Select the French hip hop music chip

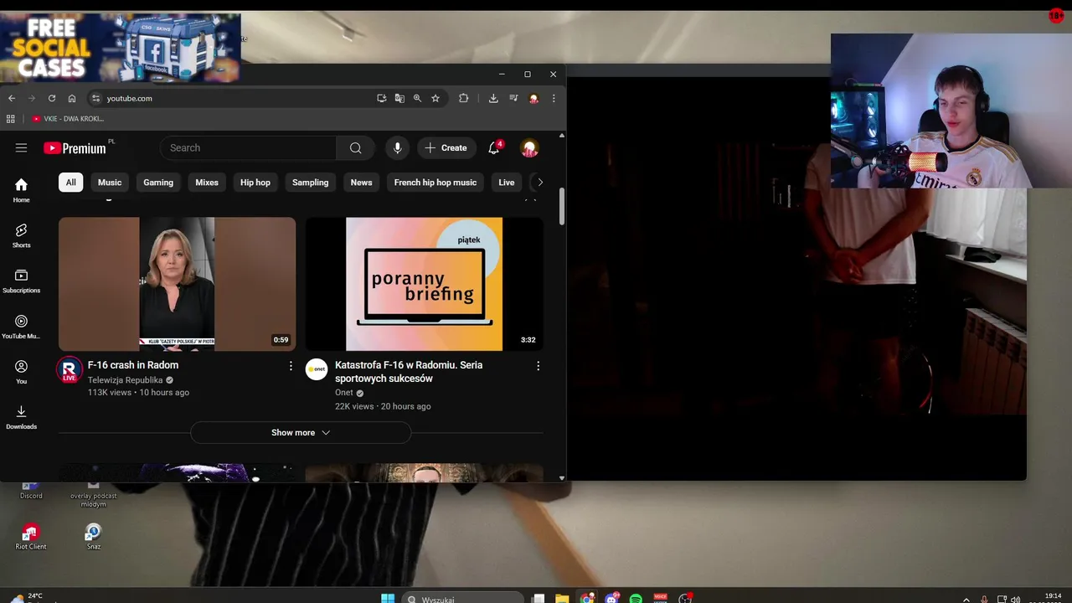[435, 182]
